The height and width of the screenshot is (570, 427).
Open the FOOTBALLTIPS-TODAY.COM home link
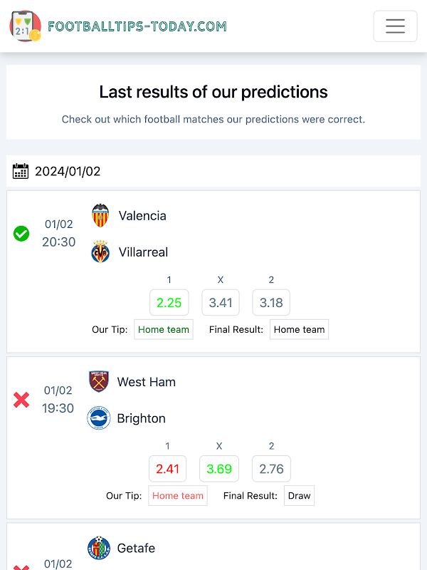coord(137,27)
